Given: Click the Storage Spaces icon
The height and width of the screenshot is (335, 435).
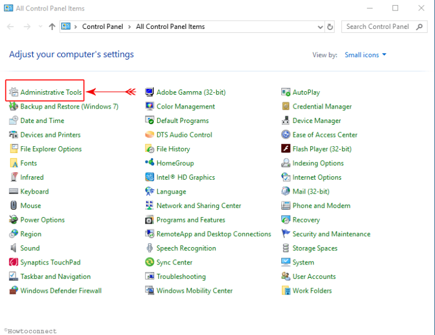Looking at the screenshot, I should pos(286,248).
